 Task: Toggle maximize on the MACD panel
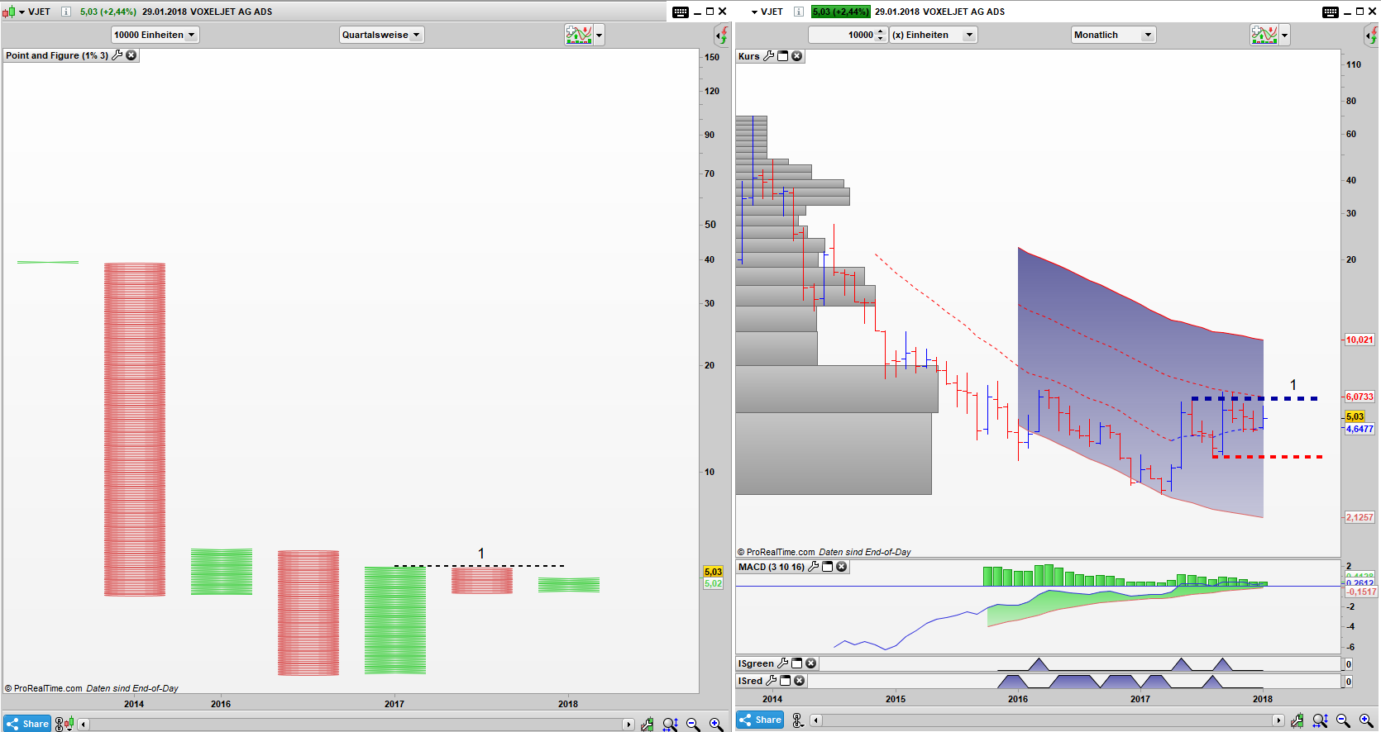coord(828,567)
